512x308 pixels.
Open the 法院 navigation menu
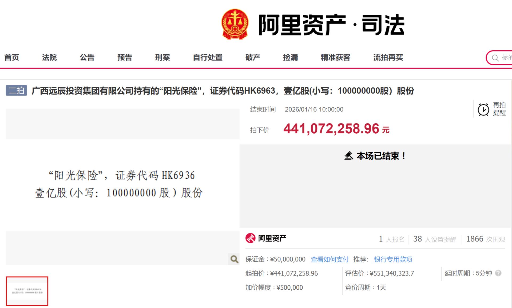[x=49, y=58]
